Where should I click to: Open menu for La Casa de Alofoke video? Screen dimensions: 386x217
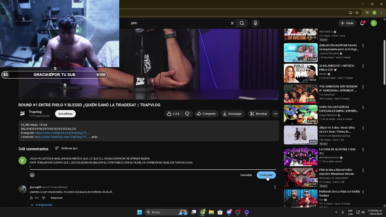(x=363, y=150)
